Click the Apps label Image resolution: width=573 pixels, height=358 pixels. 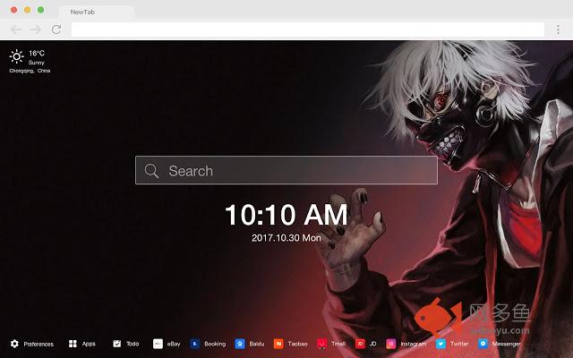[89, 344]
